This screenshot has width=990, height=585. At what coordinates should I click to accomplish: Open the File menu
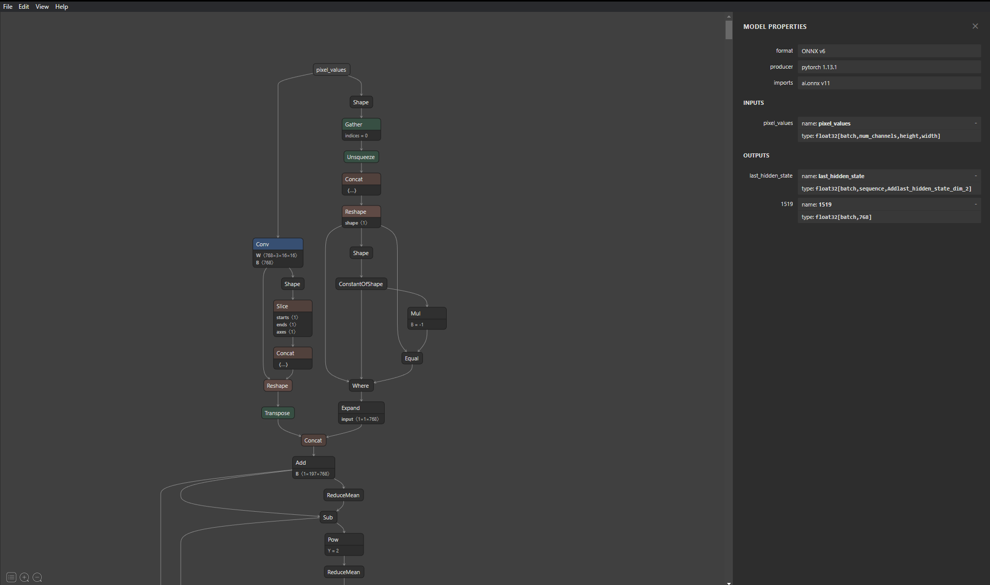(8, 6)
